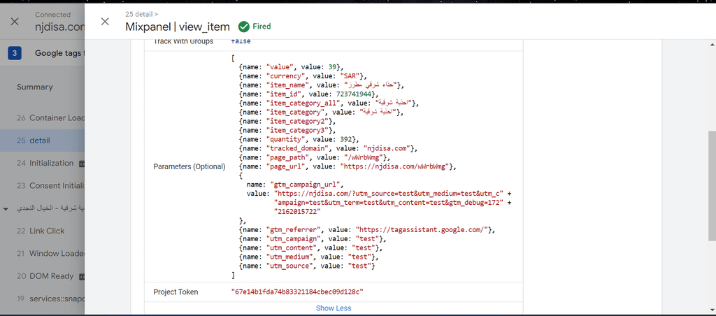Select event 23 Consent Initialization
The height and width of the screenshot is (316, 716).
[x=42, y=185]
